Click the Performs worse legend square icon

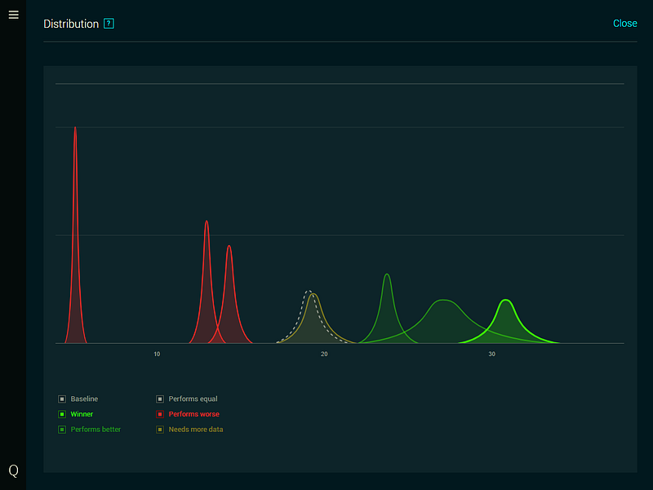159,414
